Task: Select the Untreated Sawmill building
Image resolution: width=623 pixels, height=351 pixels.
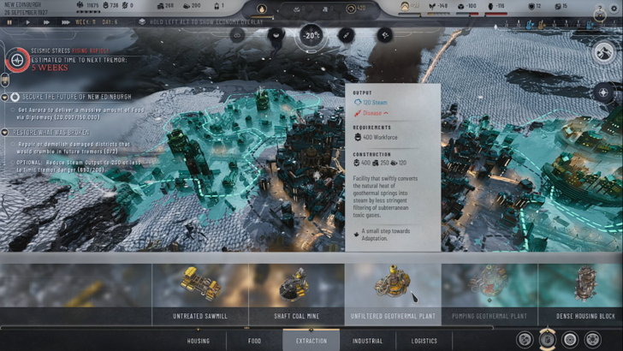Action: tap(200, 294)
